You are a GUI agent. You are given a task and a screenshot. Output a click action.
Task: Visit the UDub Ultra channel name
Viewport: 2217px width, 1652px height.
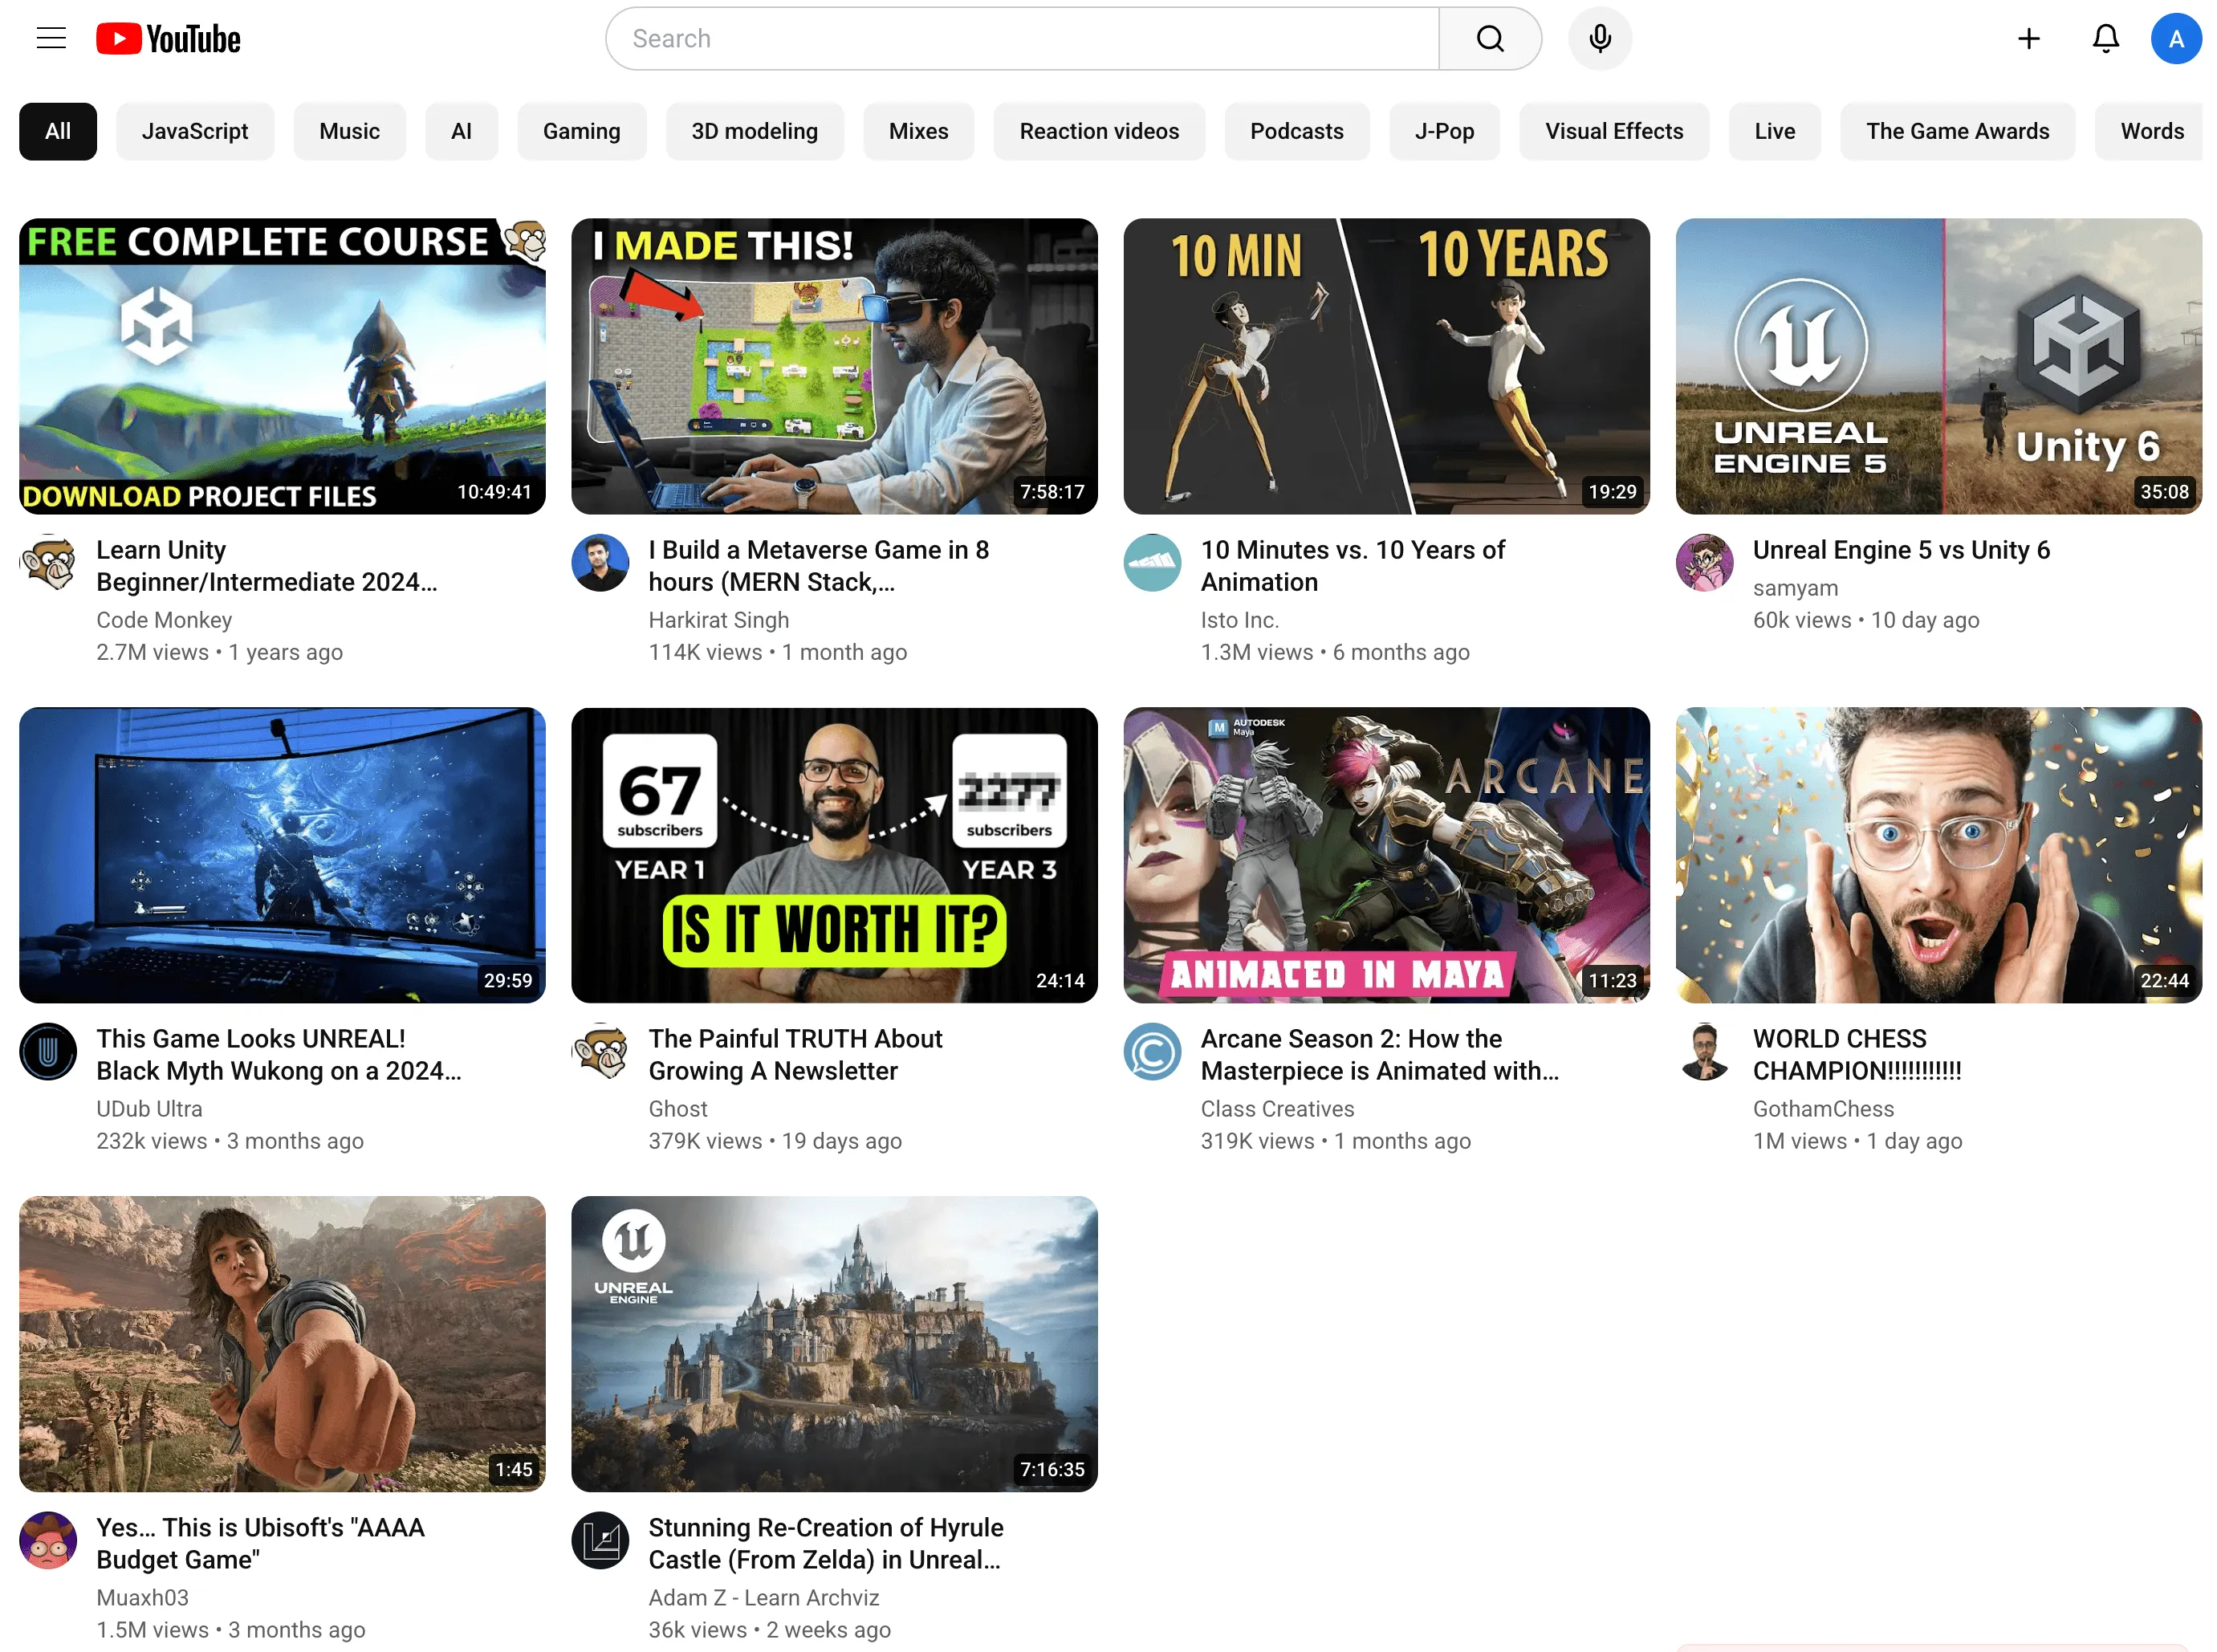click(x=149, y=1109)
